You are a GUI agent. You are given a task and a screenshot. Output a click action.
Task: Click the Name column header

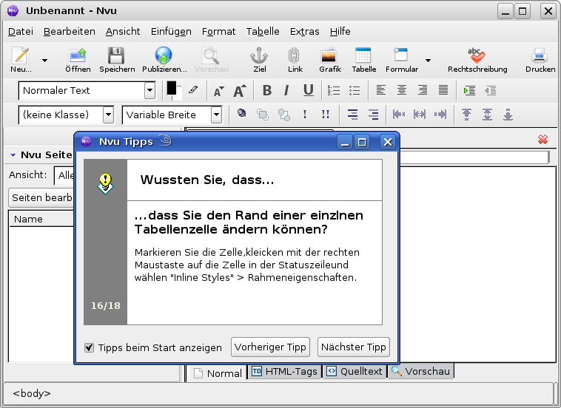(41, 219)
